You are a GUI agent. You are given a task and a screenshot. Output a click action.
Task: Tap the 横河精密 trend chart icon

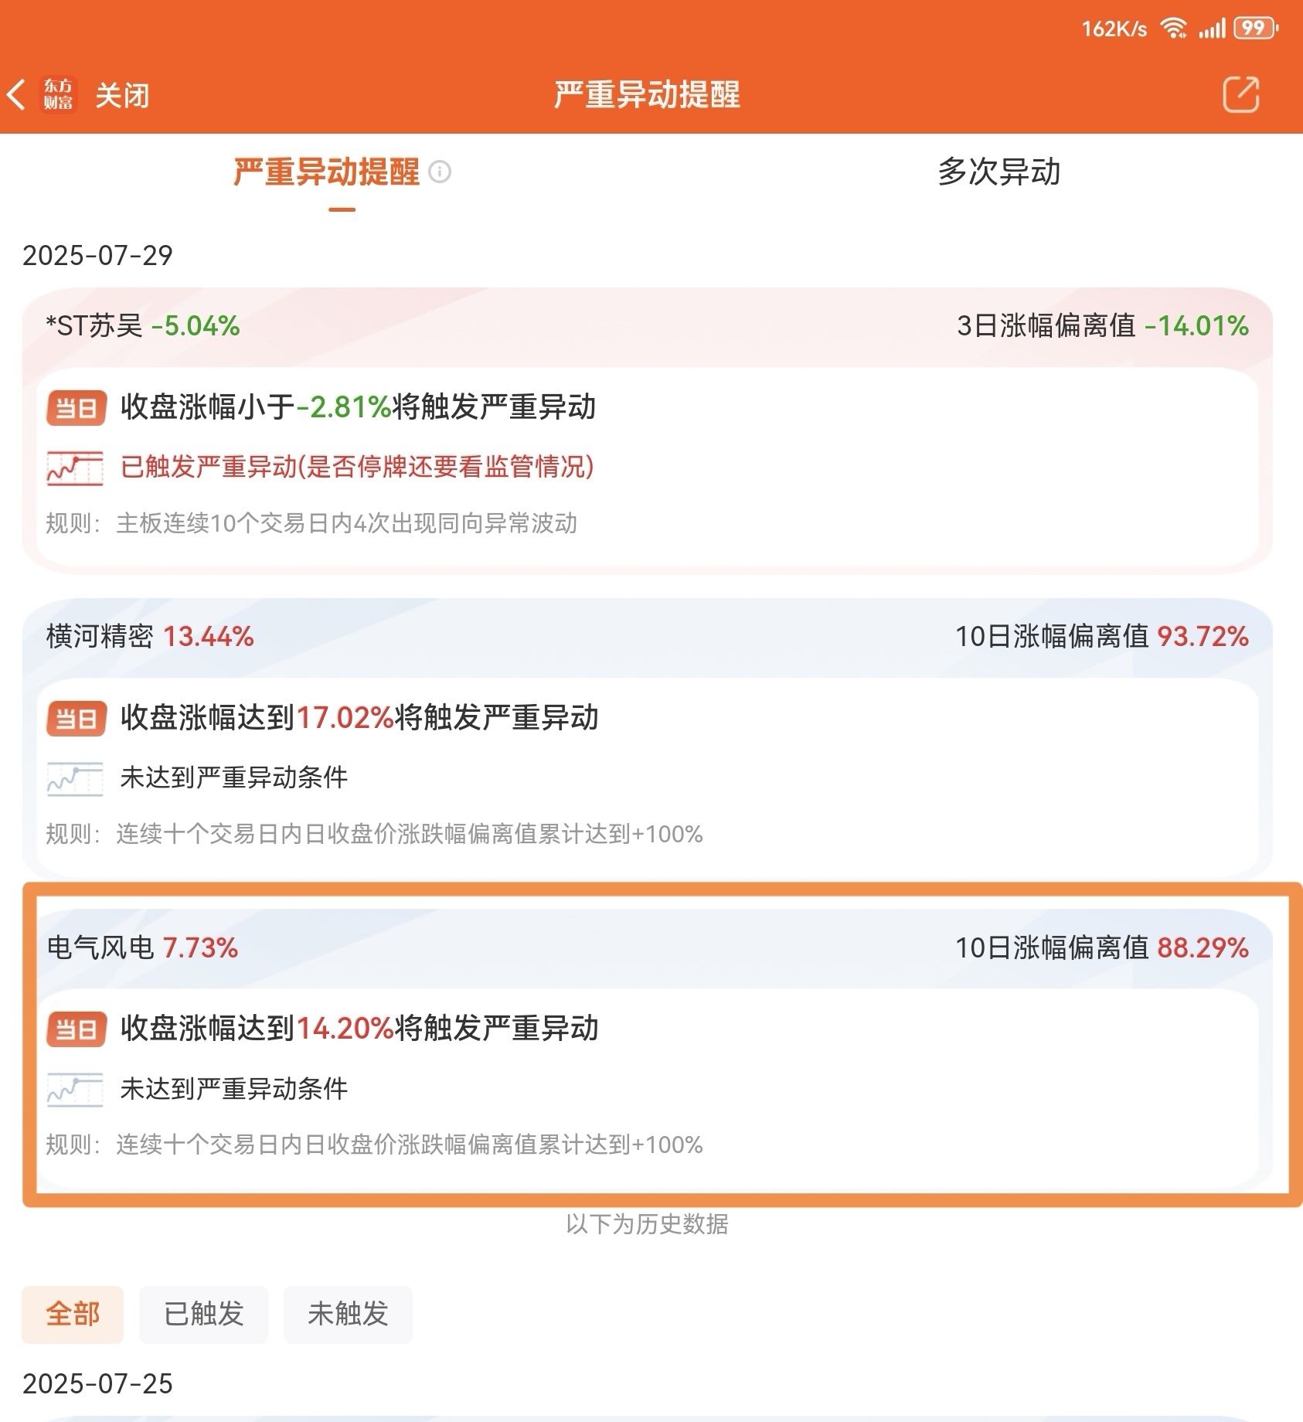coord(75,778)
